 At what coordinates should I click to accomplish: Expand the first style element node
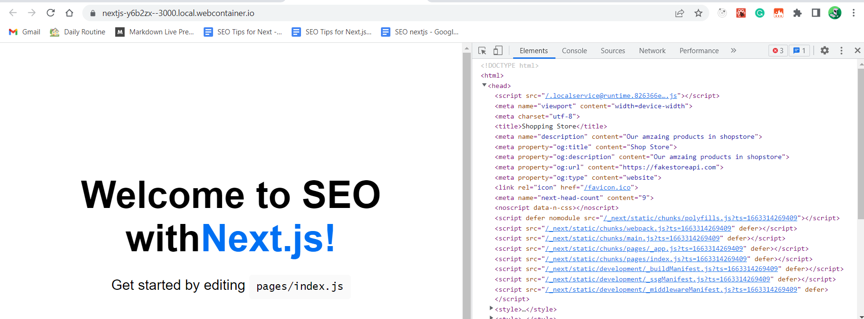click(x=491, y=308)
